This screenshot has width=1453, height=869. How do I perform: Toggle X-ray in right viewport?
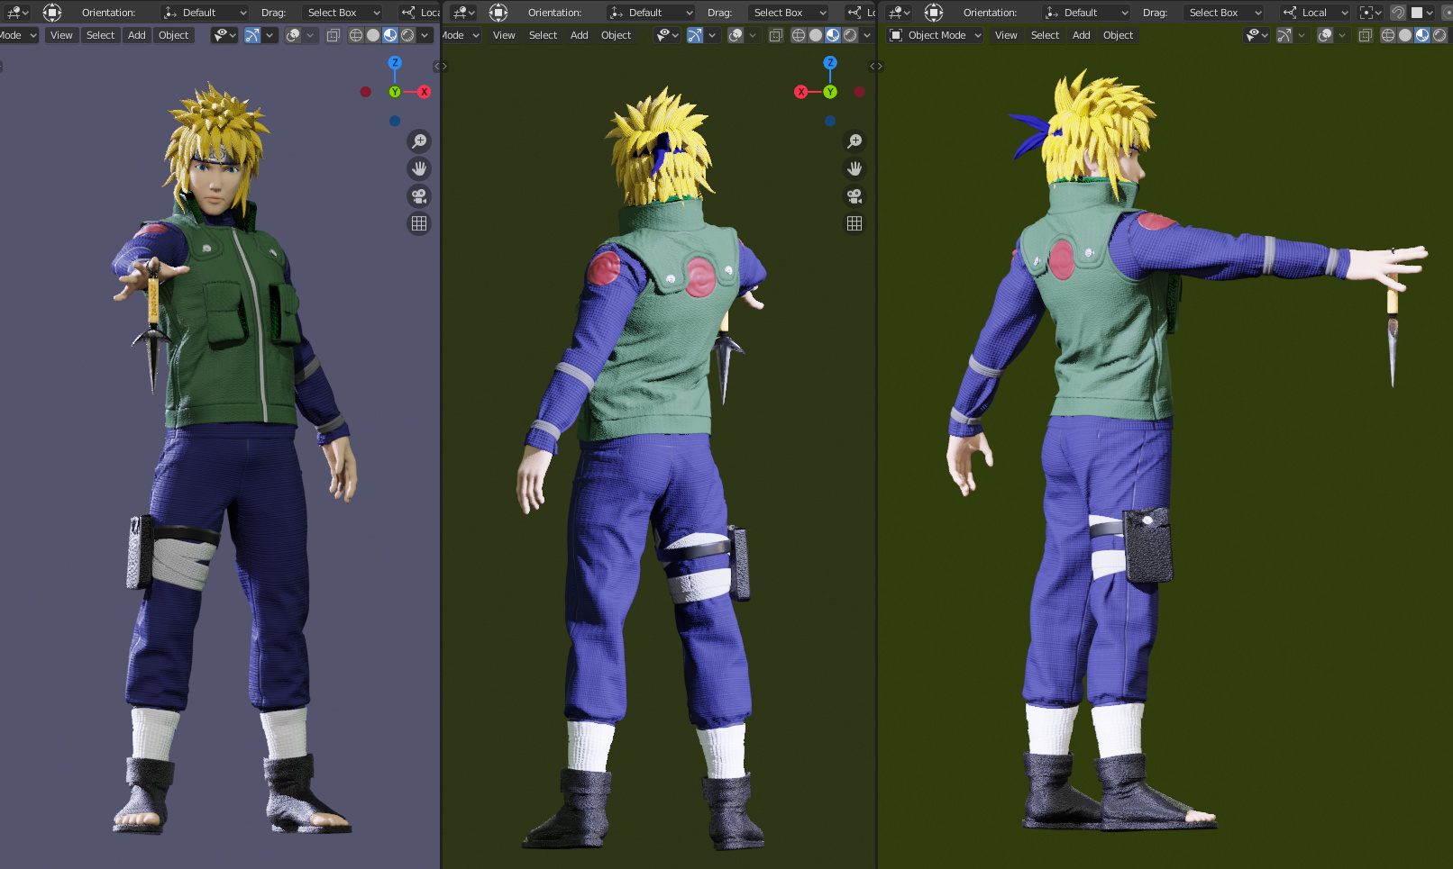(1366, 35)
